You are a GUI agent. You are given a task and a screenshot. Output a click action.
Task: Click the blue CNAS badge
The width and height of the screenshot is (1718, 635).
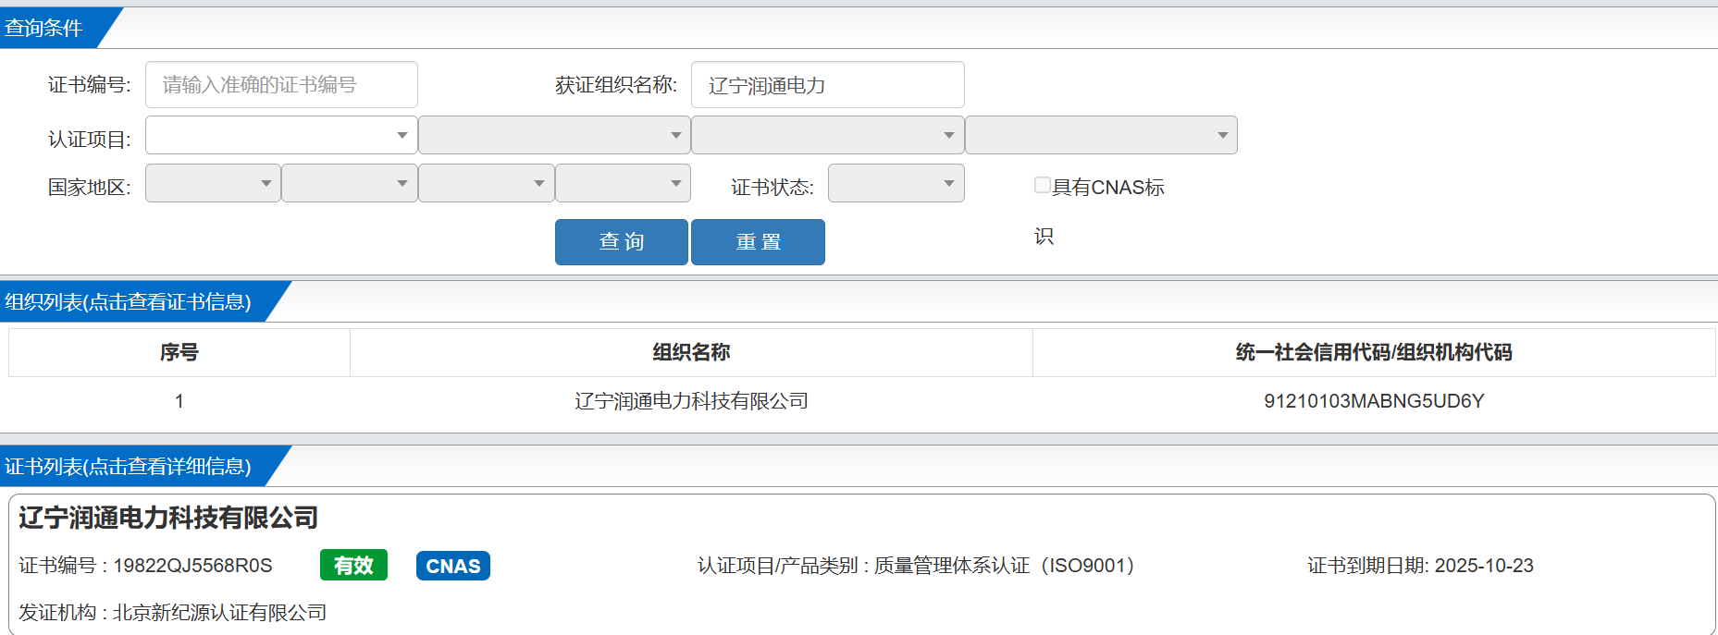point(453,566)
